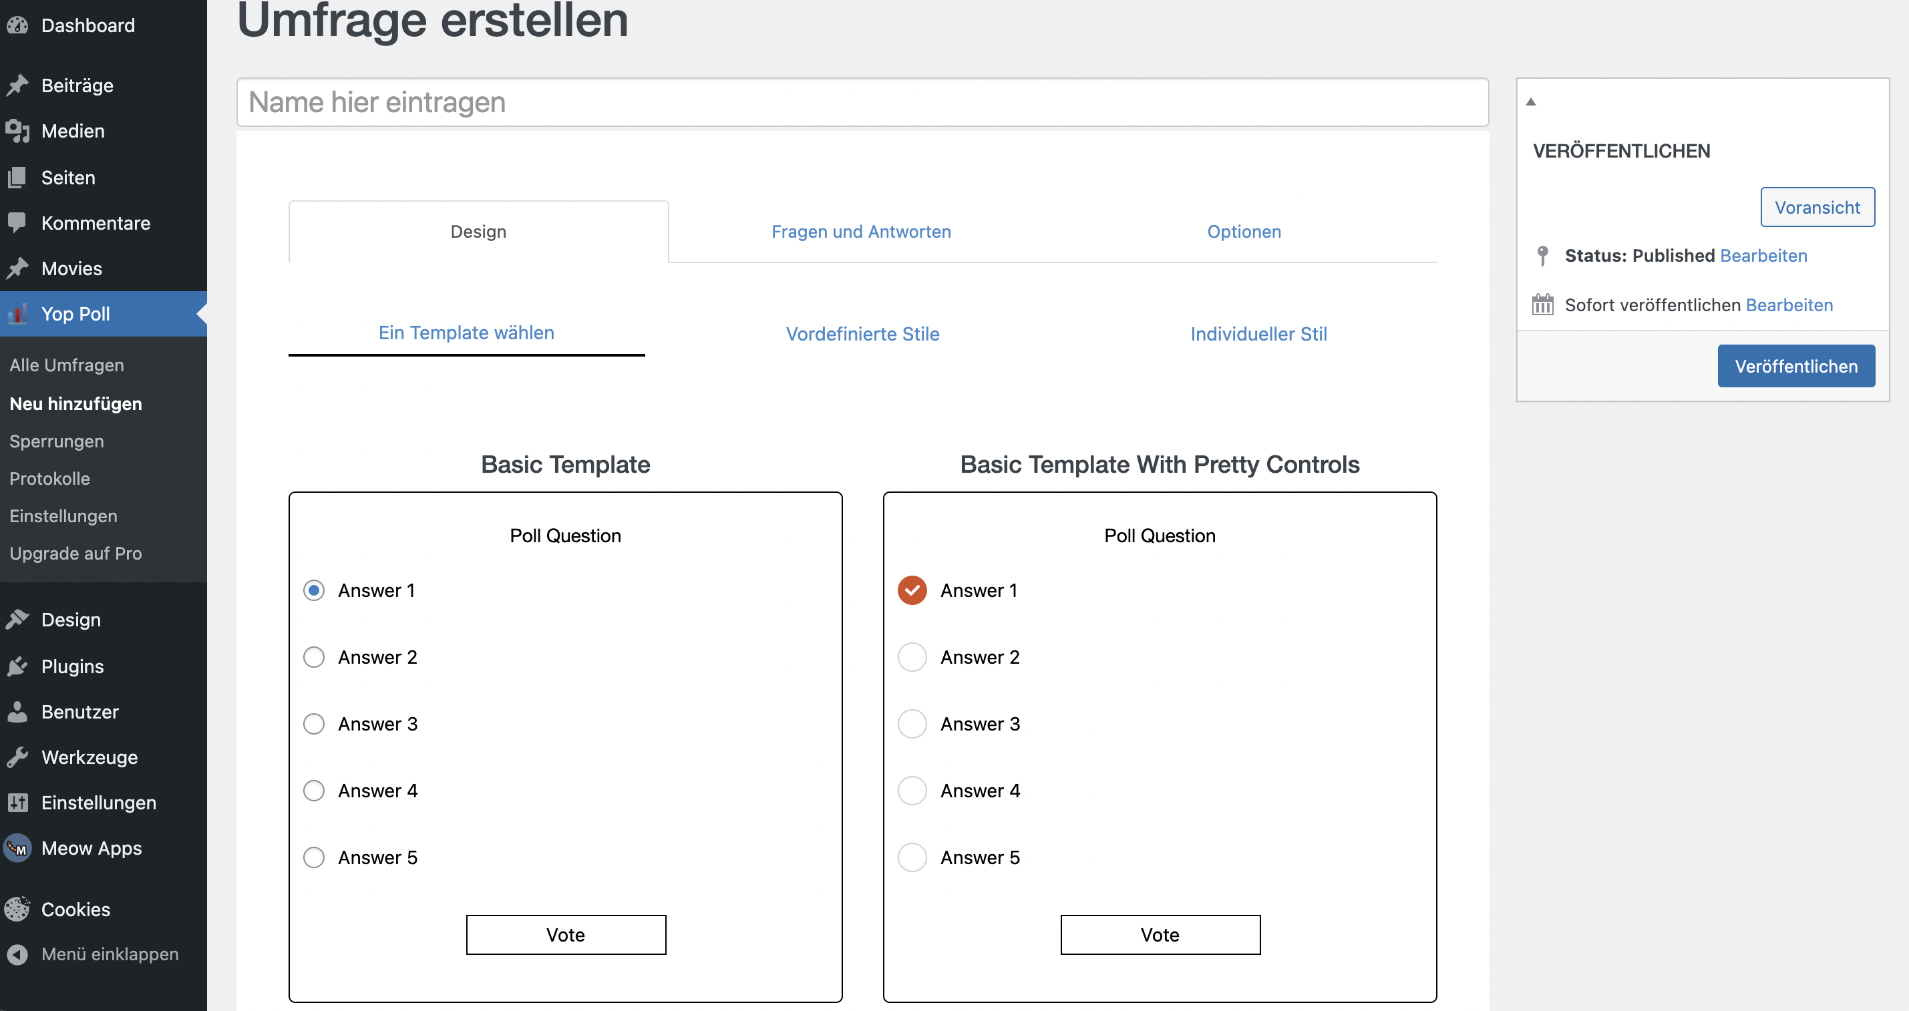
Task: Click the Cookies cookie icon
Action: tap(18, 909)
